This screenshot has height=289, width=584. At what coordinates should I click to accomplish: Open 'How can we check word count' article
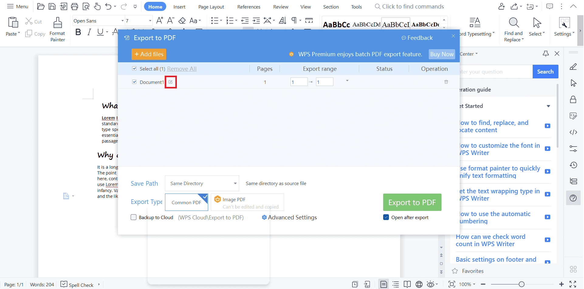click(490, 240)
